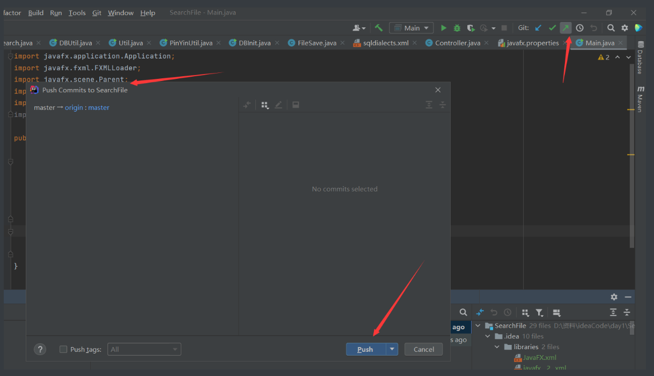Click Edit Source pencil in push dialog

pos(278,105)
